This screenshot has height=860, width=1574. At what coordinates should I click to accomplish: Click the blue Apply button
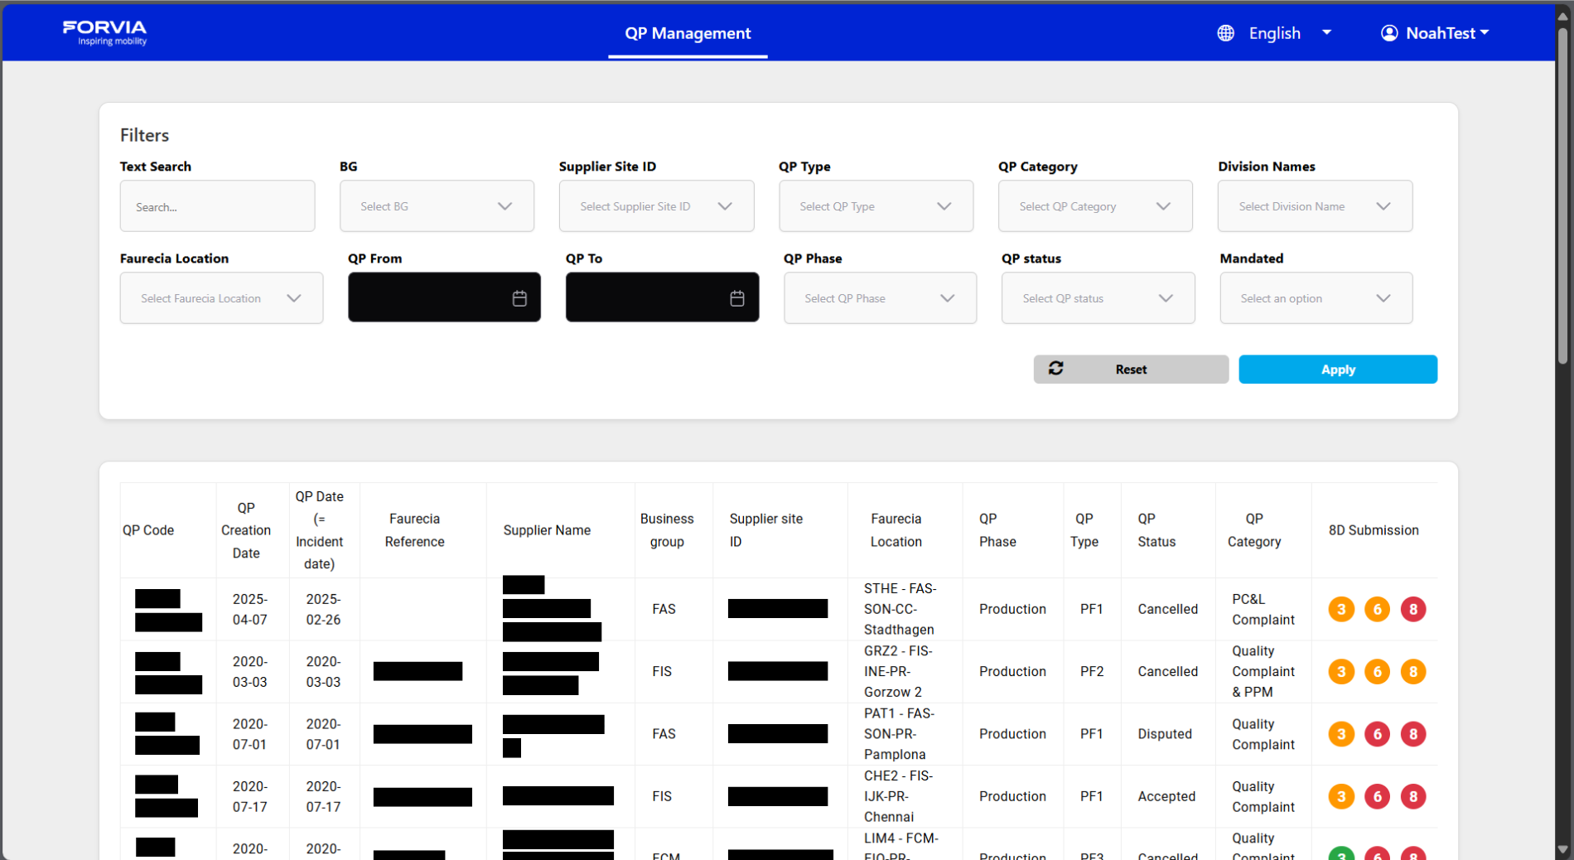pos(1337,370)
